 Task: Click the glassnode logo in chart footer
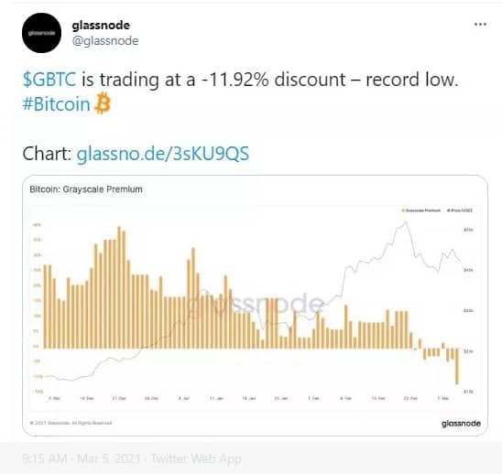point(461,424)
